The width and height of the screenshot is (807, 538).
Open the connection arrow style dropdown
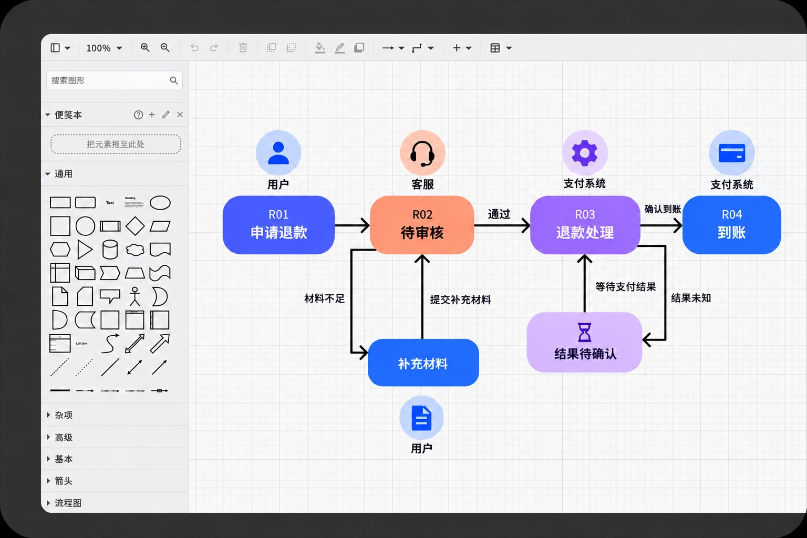(393, 48)
